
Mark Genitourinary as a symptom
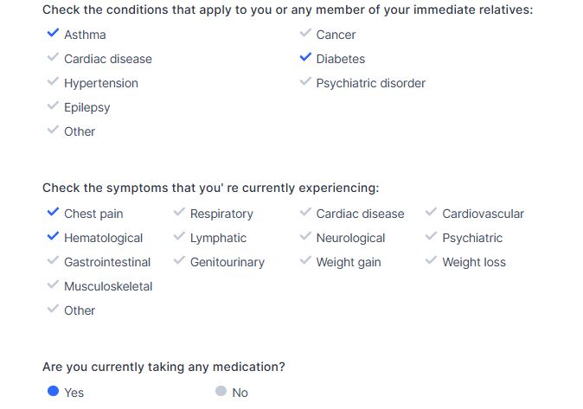[180, 262]
